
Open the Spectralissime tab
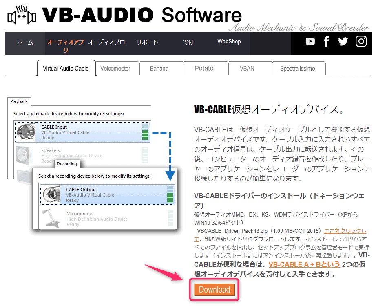297,69
